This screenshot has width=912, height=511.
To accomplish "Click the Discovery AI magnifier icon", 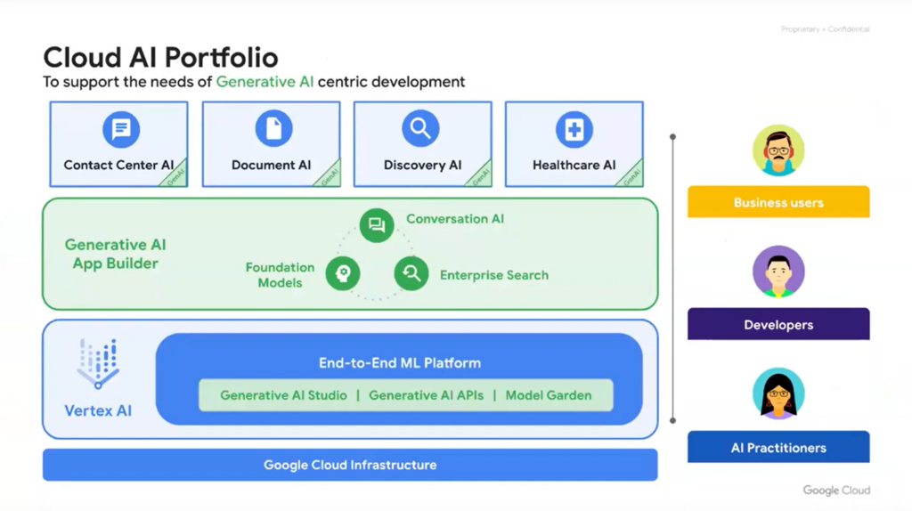I will click(420, 128).
